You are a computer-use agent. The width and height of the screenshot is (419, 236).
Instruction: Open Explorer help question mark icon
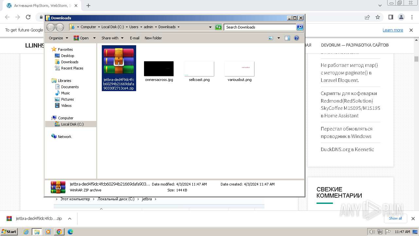[297, 38]
